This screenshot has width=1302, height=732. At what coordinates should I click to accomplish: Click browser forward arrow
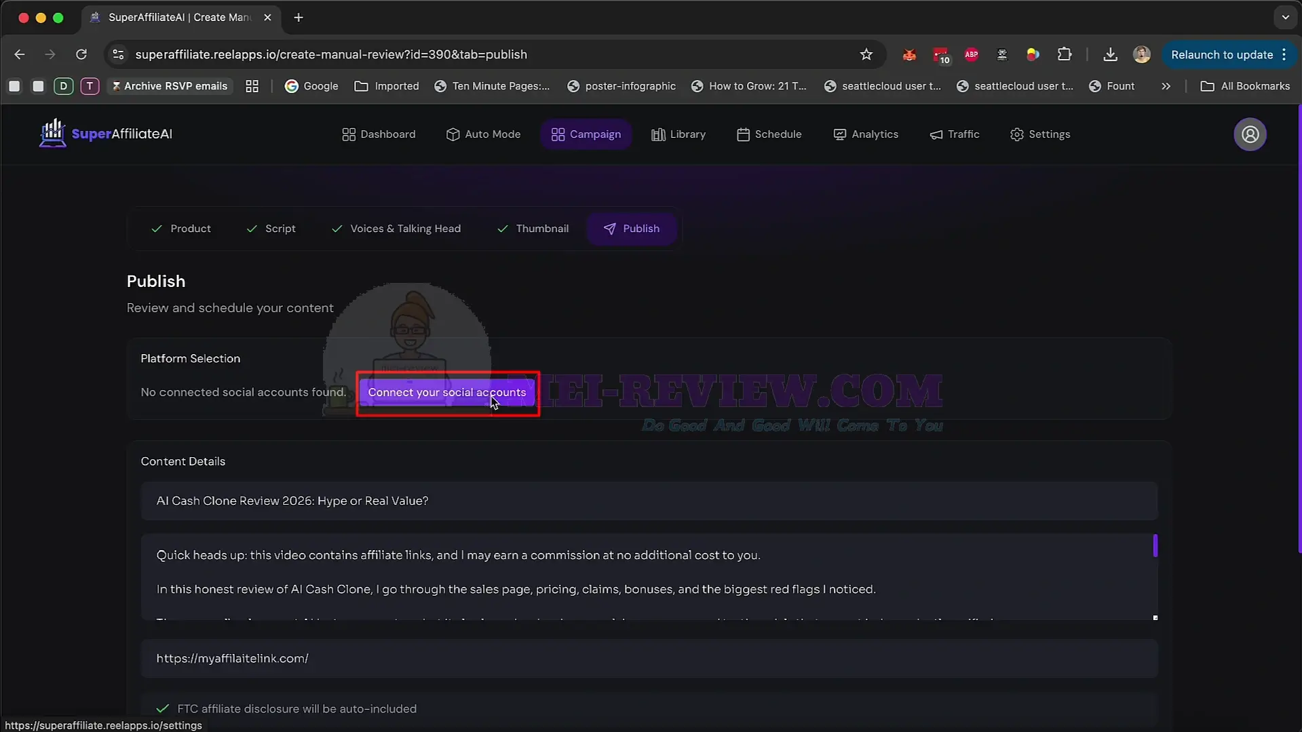tap(50, 54)
